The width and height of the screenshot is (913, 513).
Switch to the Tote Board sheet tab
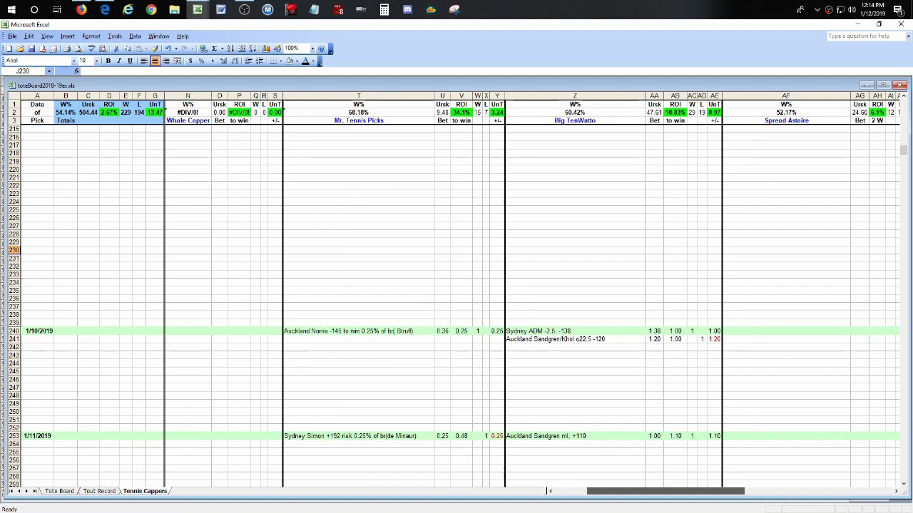pos(59,491)
